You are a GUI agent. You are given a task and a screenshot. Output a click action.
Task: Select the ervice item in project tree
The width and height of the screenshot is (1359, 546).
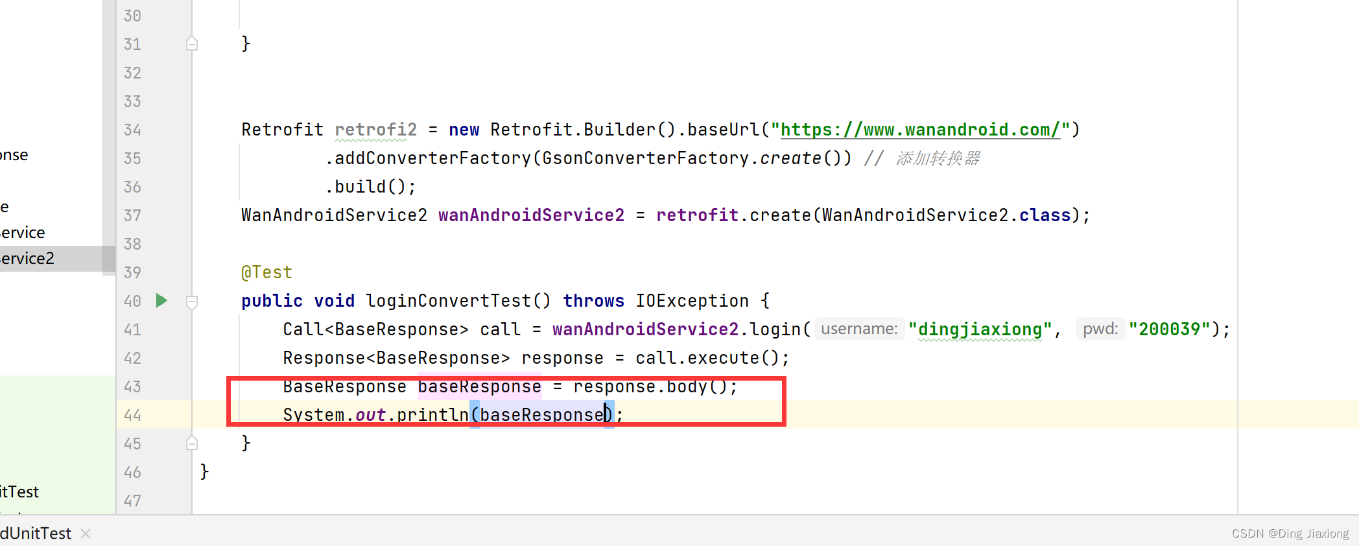[23, 232]
